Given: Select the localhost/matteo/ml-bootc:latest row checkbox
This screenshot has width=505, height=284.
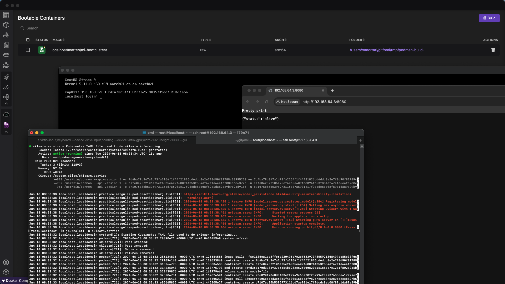Looking at the screenshot, I should click(28, 50).
